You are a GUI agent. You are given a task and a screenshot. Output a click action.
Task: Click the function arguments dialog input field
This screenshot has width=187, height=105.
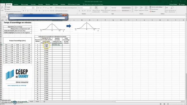coord(37,18)
